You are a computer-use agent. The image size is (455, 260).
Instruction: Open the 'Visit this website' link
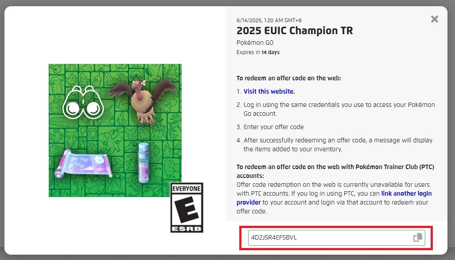(x=269, y=91)
